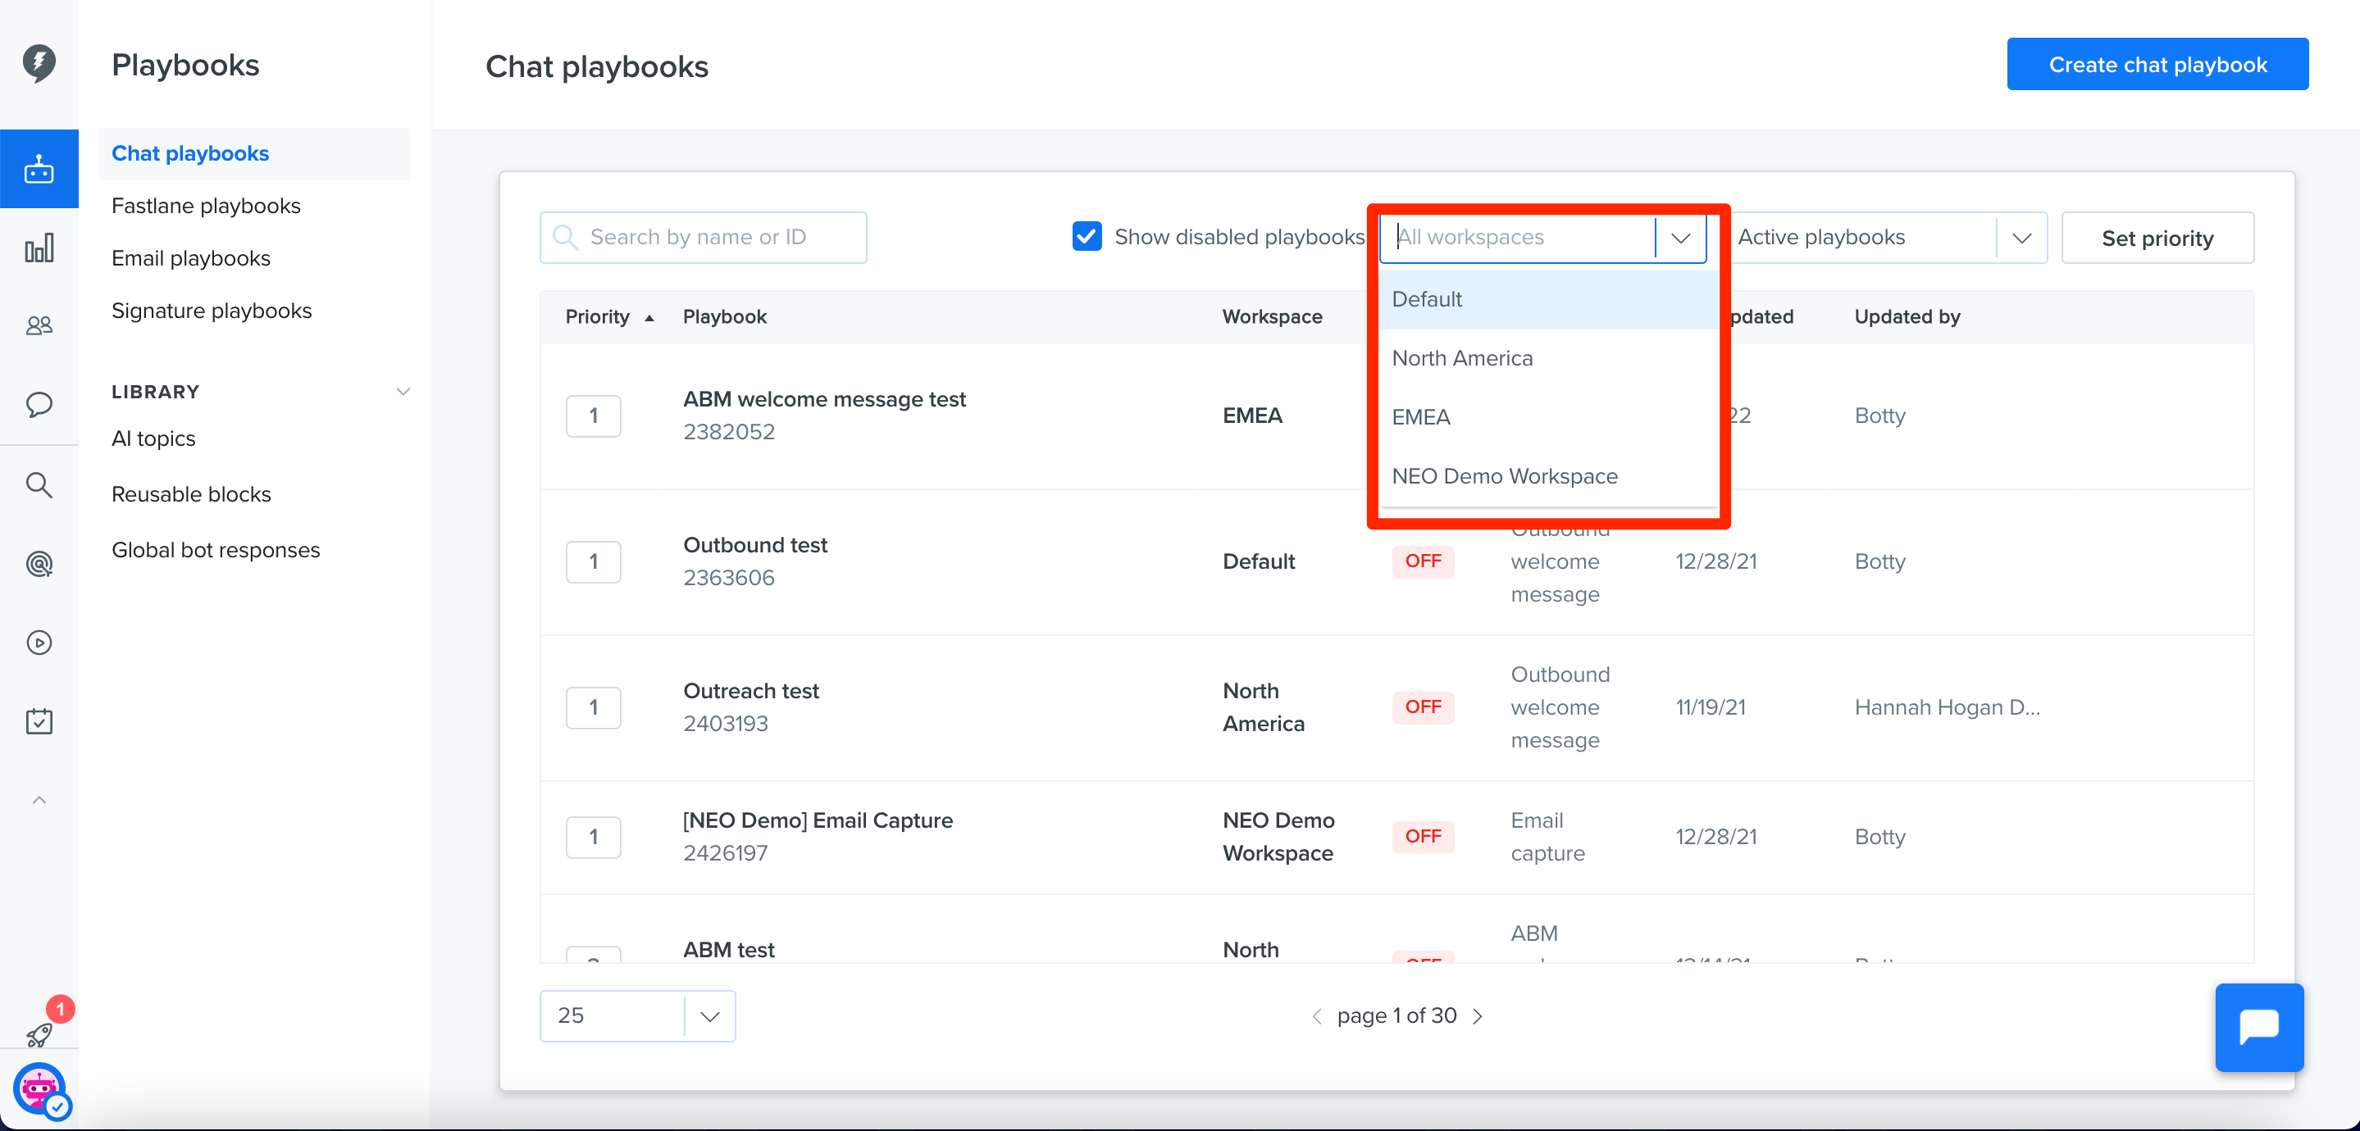The image size is (2360, 1131).
Task: Open [NEO Demo] Email Capture playbook
Action: click(x=818, y=820)
